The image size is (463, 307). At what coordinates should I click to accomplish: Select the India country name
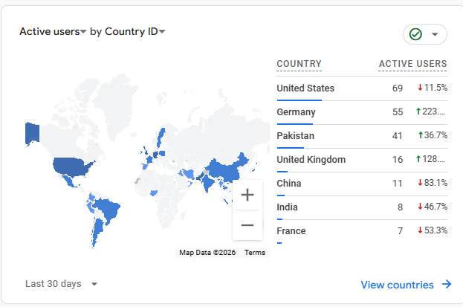tap(287, 207)
